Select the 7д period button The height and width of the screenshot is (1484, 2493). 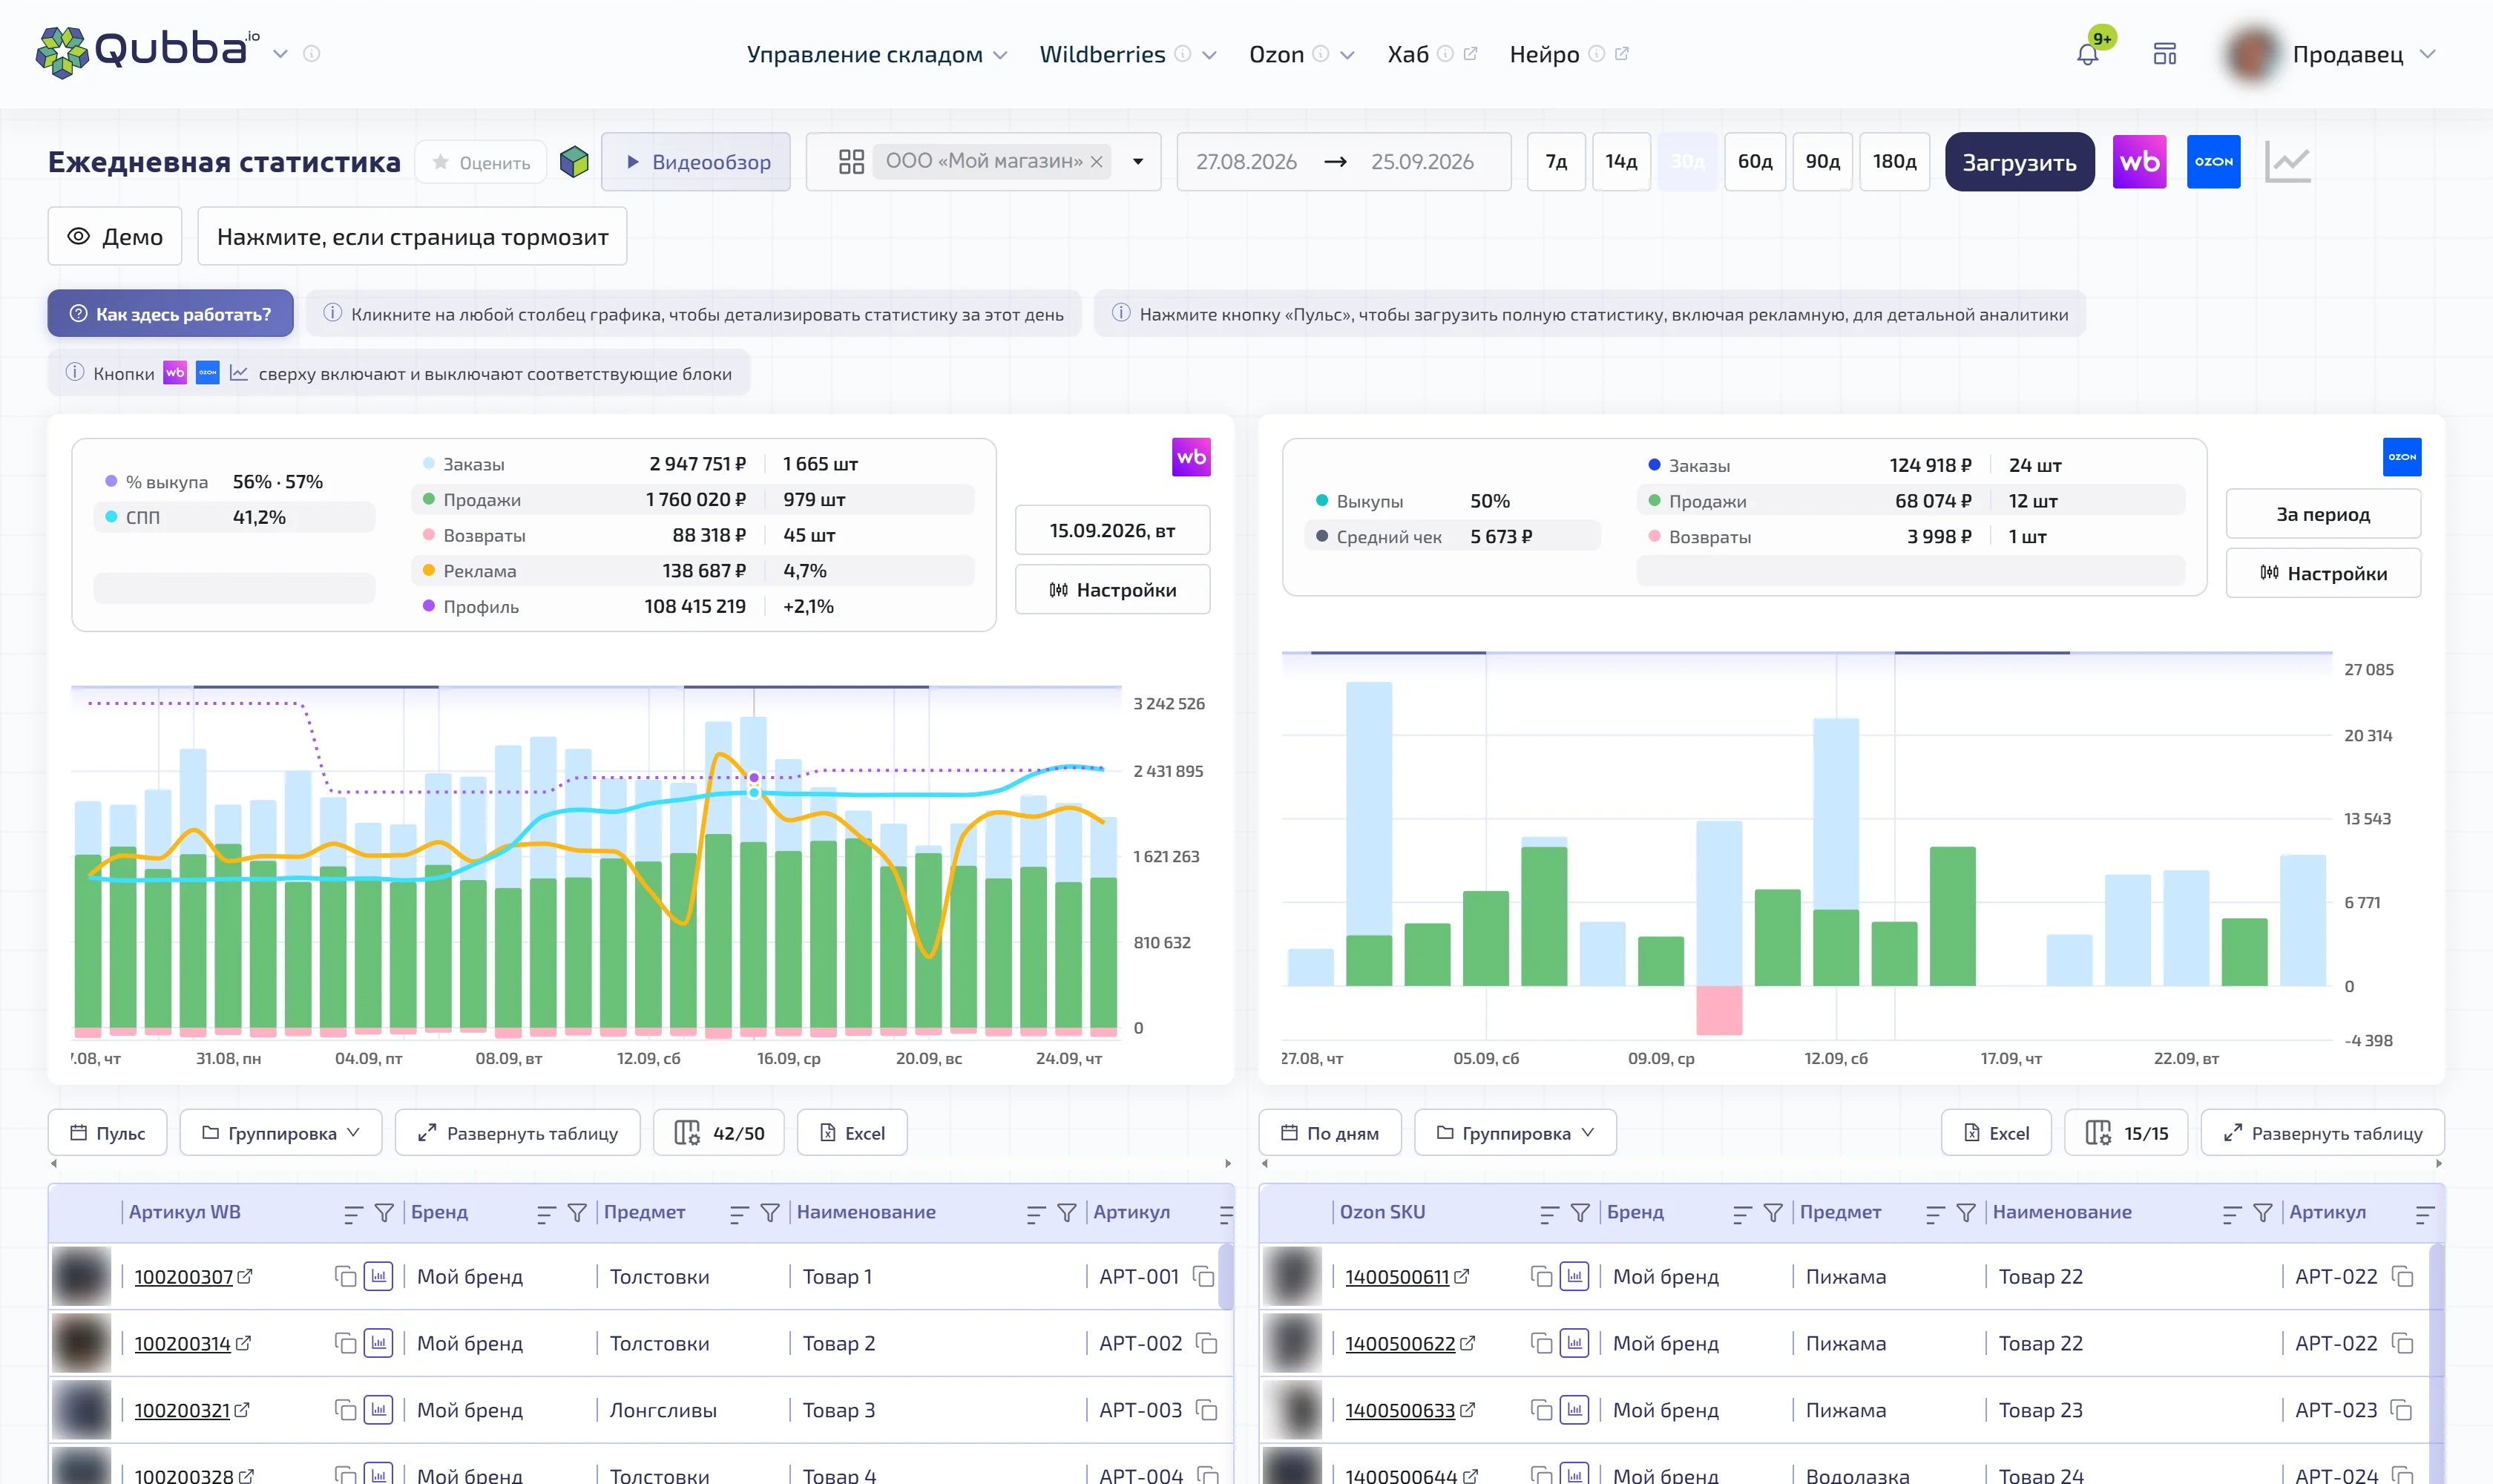tap(1556, 162)
